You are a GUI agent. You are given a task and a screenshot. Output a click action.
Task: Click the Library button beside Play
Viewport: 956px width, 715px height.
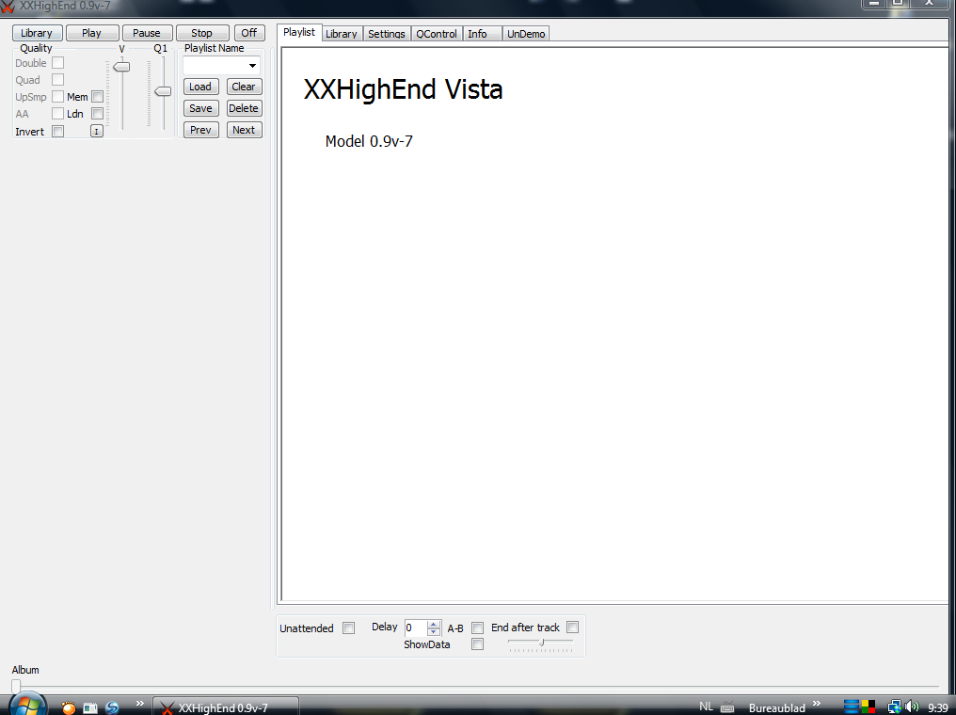(x=38, y=33)
